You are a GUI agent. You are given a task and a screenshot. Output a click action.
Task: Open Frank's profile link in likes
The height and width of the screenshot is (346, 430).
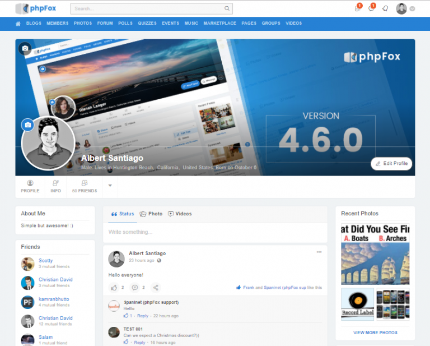click(249, 288)
